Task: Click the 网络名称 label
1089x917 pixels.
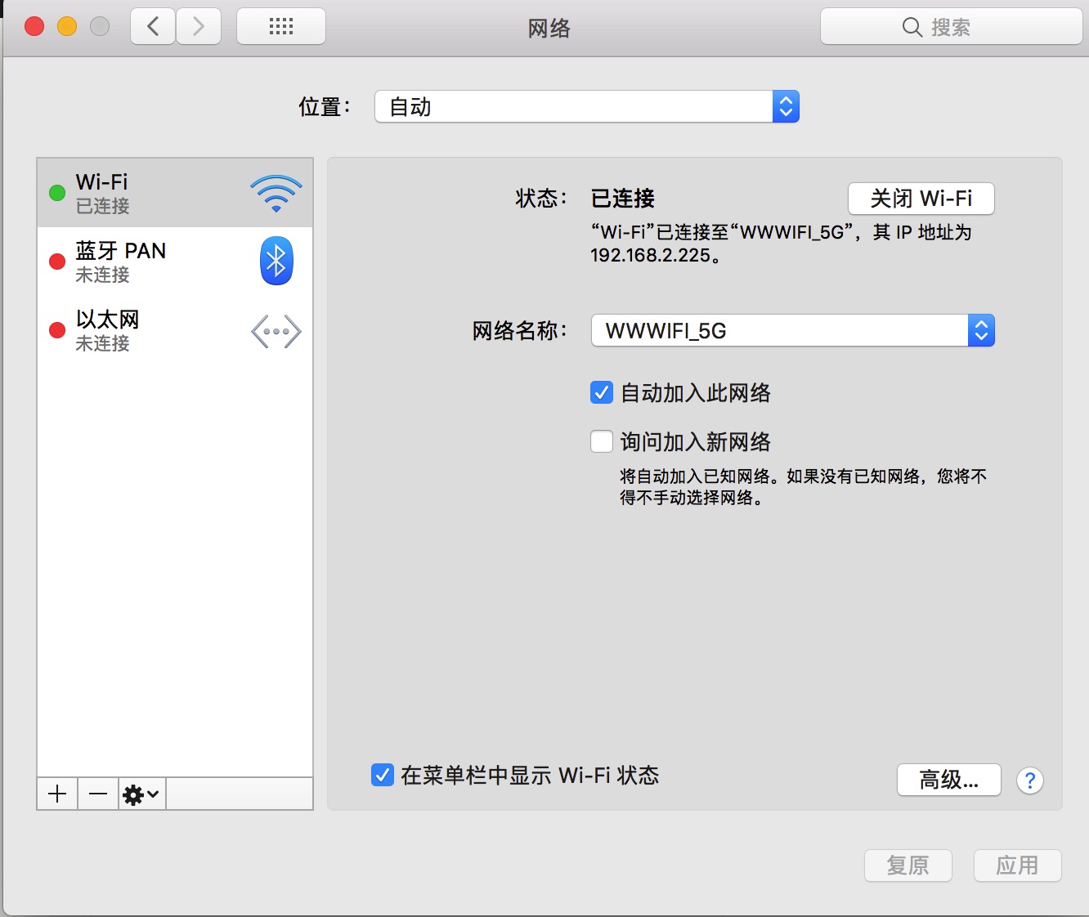Action: [x=520, y=330]
